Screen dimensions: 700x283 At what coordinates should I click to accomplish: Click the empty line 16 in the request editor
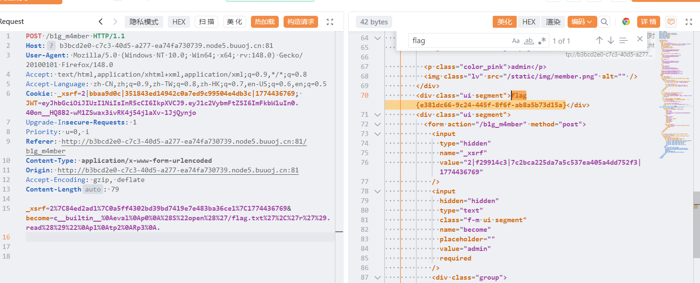pos(180,237)
